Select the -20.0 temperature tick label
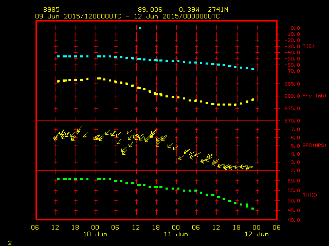This screenshot has height=246, width=329. click(x=293, y=40)
